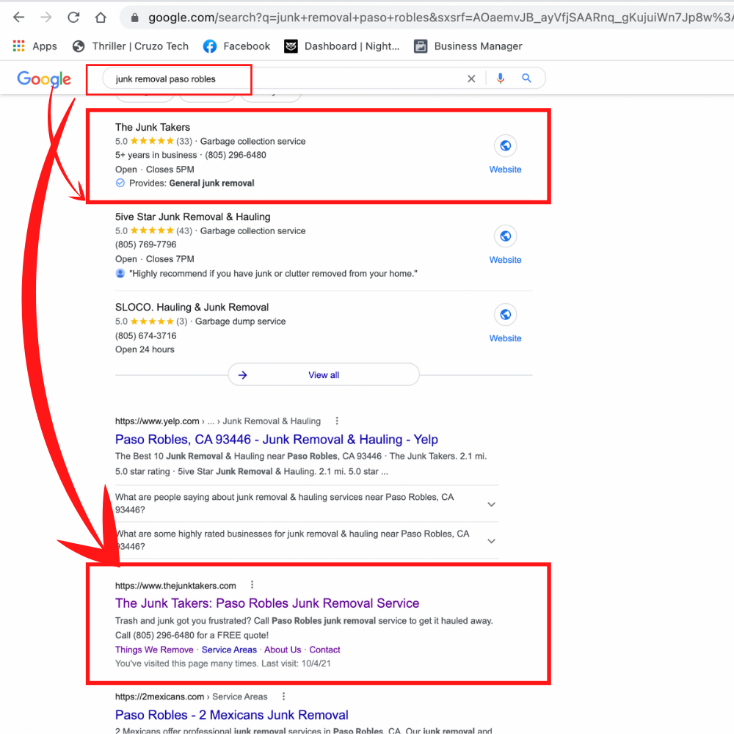The width and height of the screenshot is (734, 734).
Task: Open options menu for thejunktakers.com result
Action: (x=252, y=585)
